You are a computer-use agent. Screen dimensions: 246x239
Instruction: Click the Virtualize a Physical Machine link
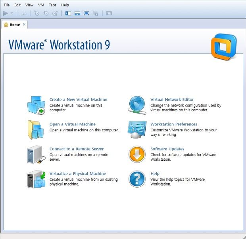[x=78, y=174]
